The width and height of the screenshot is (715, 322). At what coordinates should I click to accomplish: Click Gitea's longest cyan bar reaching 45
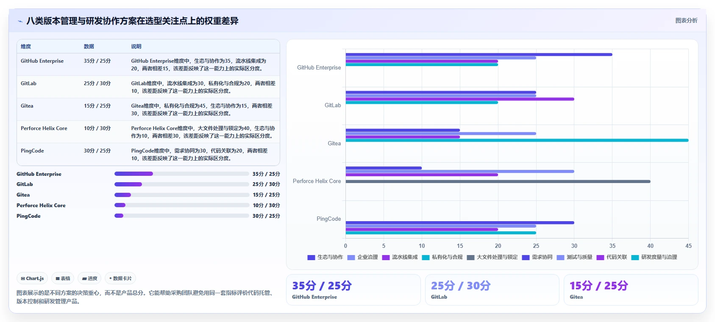click(517, 140)
